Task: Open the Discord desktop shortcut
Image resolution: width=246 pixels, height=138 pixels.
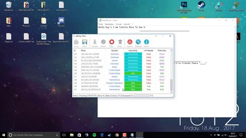Action: (61, 22)
